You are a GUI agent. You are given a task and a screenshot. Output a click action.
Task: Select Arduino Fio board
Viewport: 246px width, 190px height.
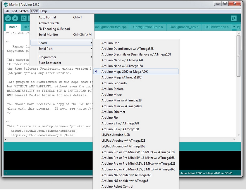[136, 118]
